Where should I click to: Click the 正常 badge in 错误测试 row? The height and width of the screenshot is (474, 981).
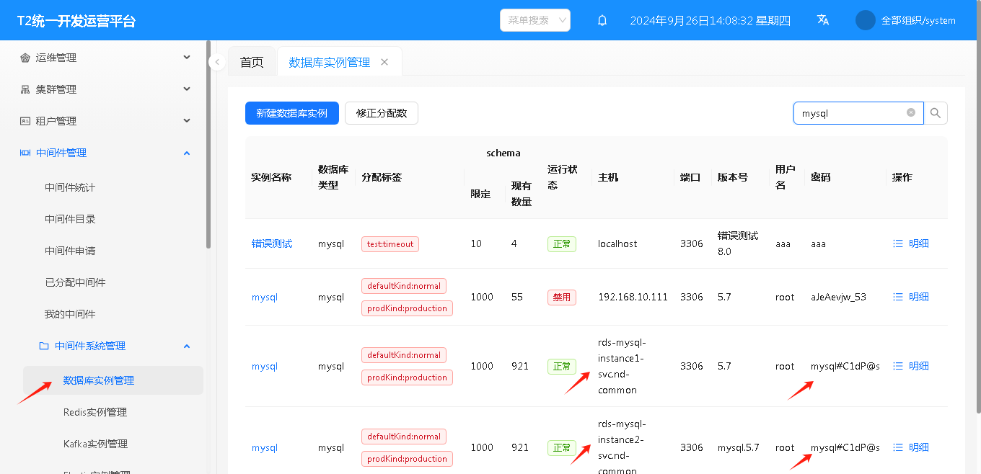tap(562, 244)
